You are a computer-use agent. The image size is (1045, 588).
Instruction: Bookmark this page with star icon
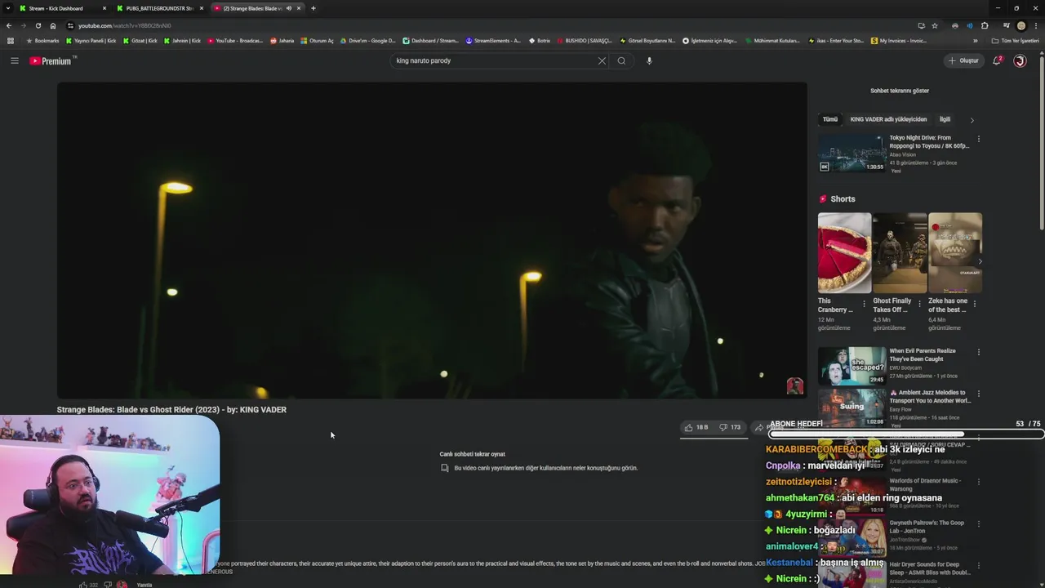pos(935,25)
